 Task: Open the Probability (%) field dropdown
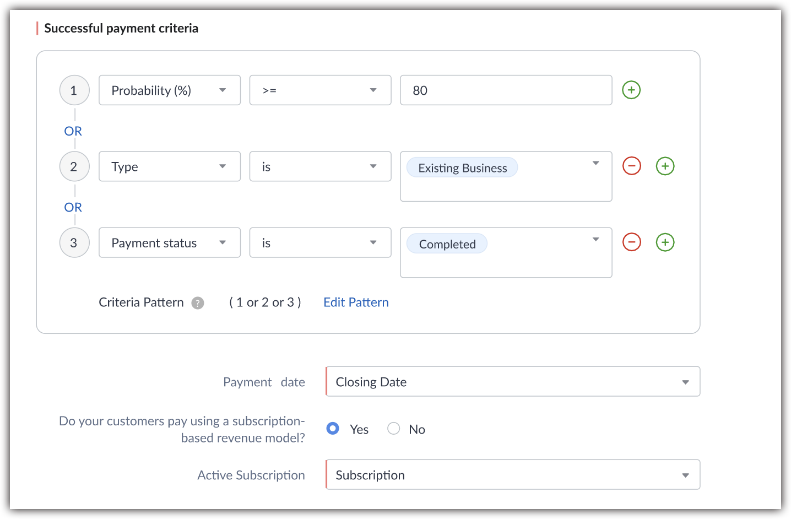coord(170,90)
